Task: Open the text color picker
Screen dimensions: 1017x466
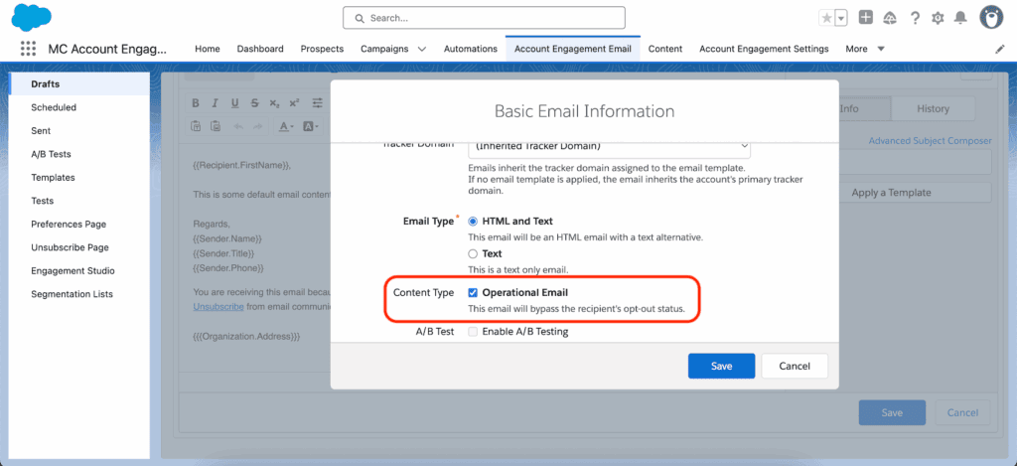Action: tap(286, 126)
